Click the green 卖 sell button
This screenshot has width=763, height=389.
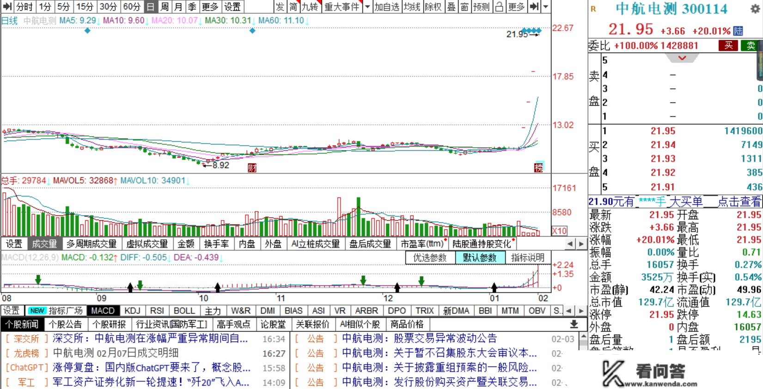tap(750, 45)
